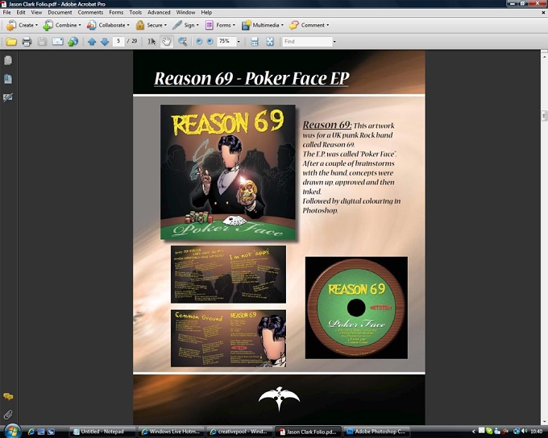This screenshot has height=438, width=548.
Task: Open the View menu
Action: coord(36,12)
